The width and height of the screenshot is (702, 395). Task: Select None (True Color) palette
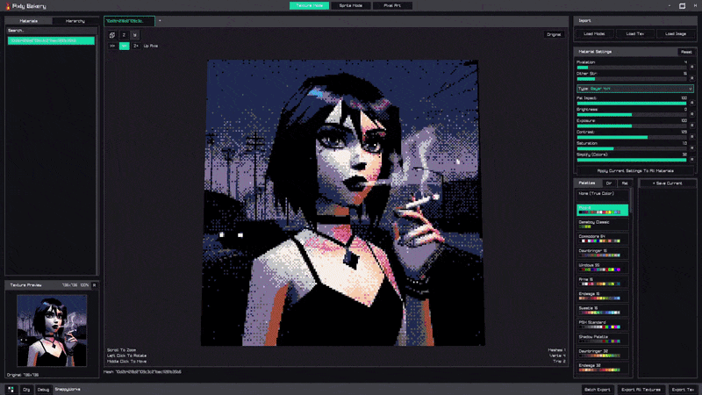[602, 195]
